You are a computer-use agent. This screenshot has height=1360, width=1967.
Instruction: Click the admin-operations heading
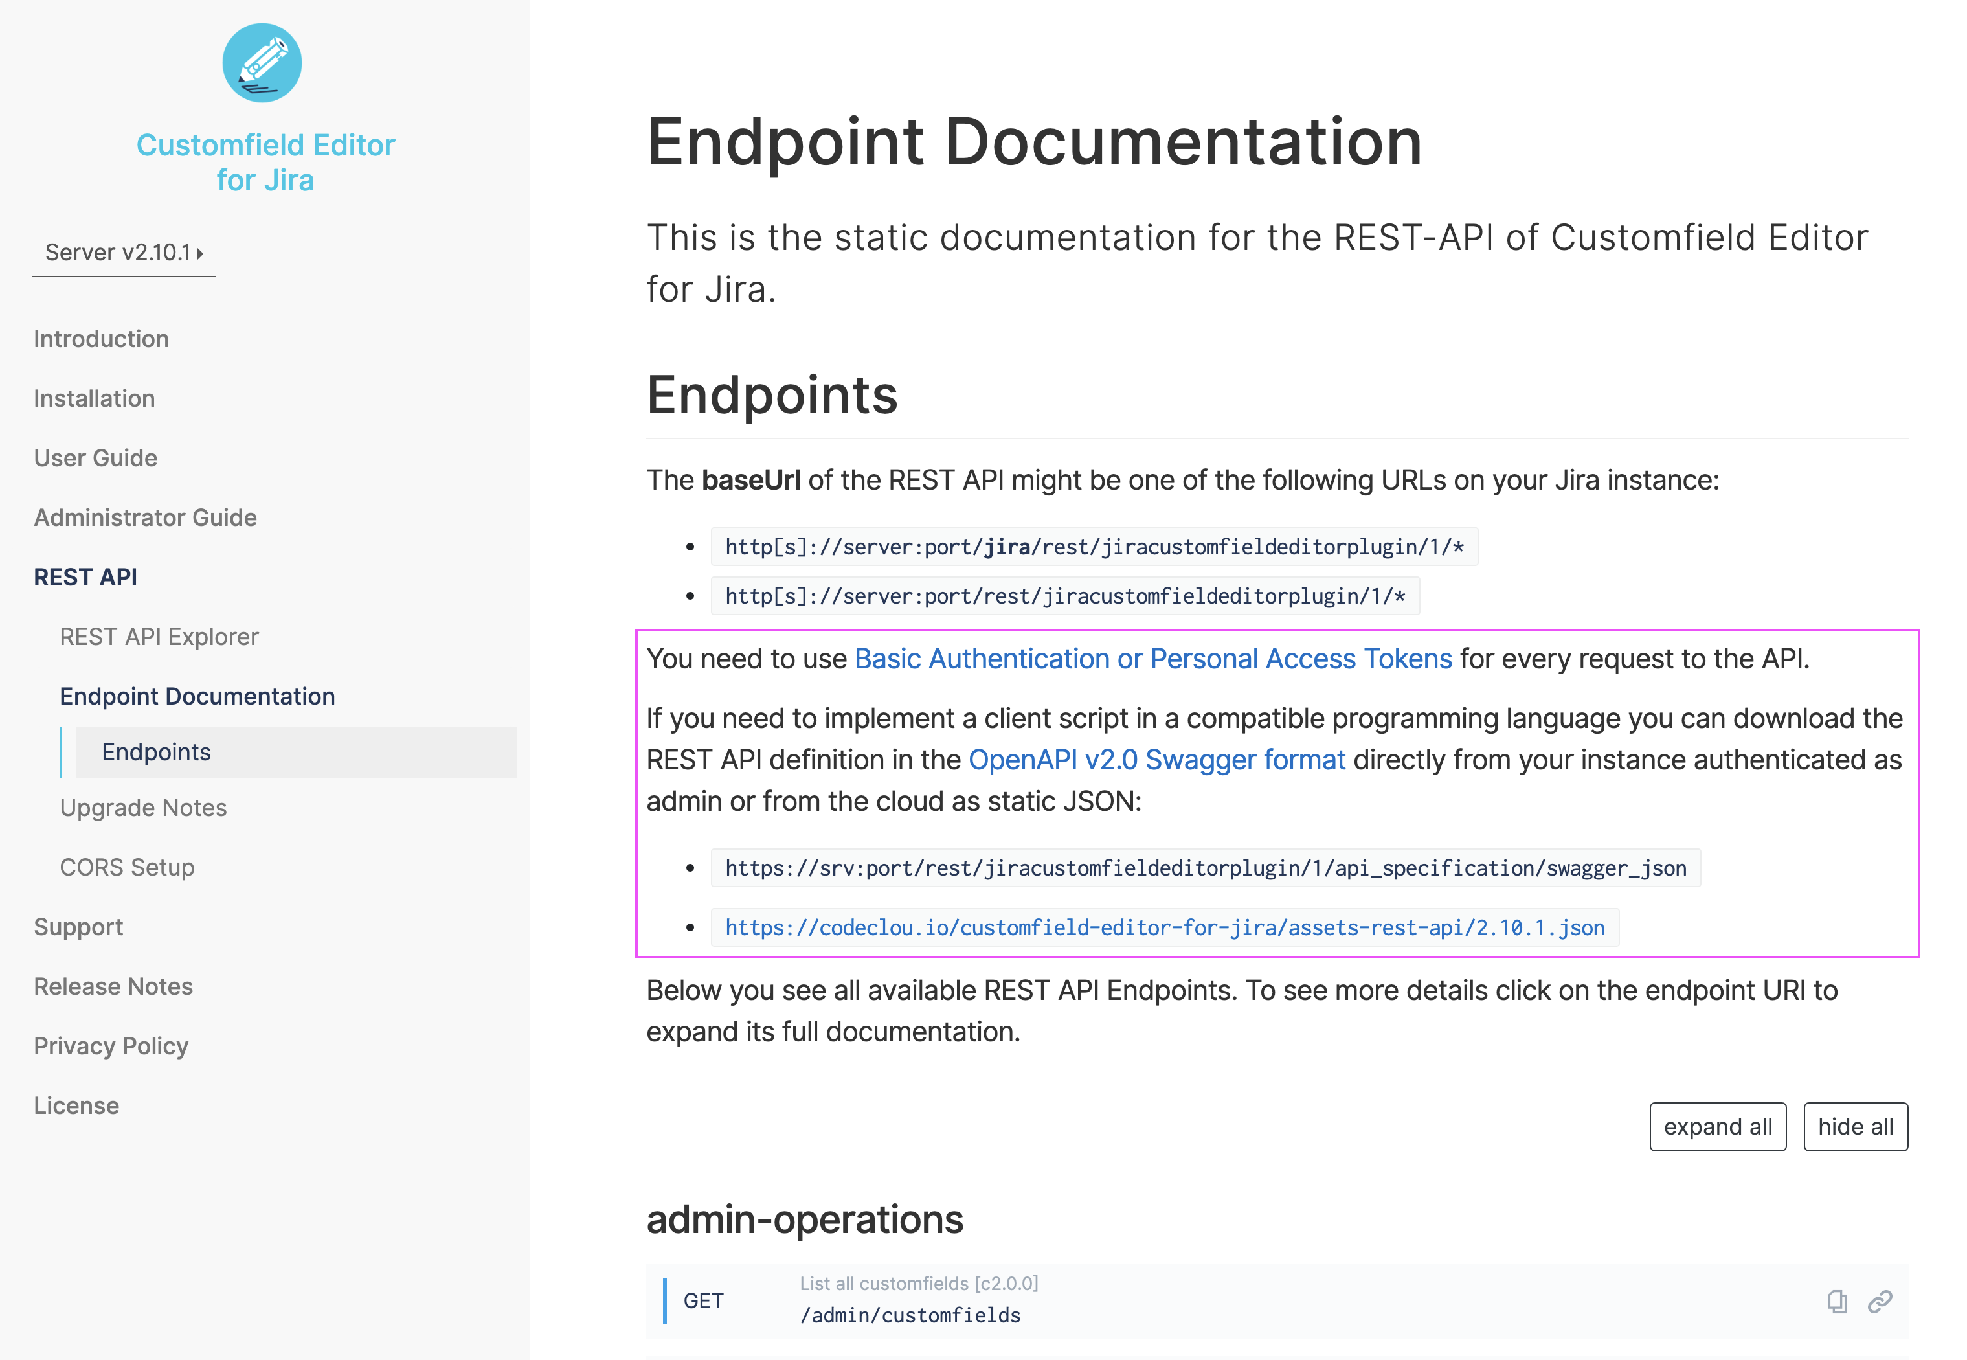click(804, 1219)
